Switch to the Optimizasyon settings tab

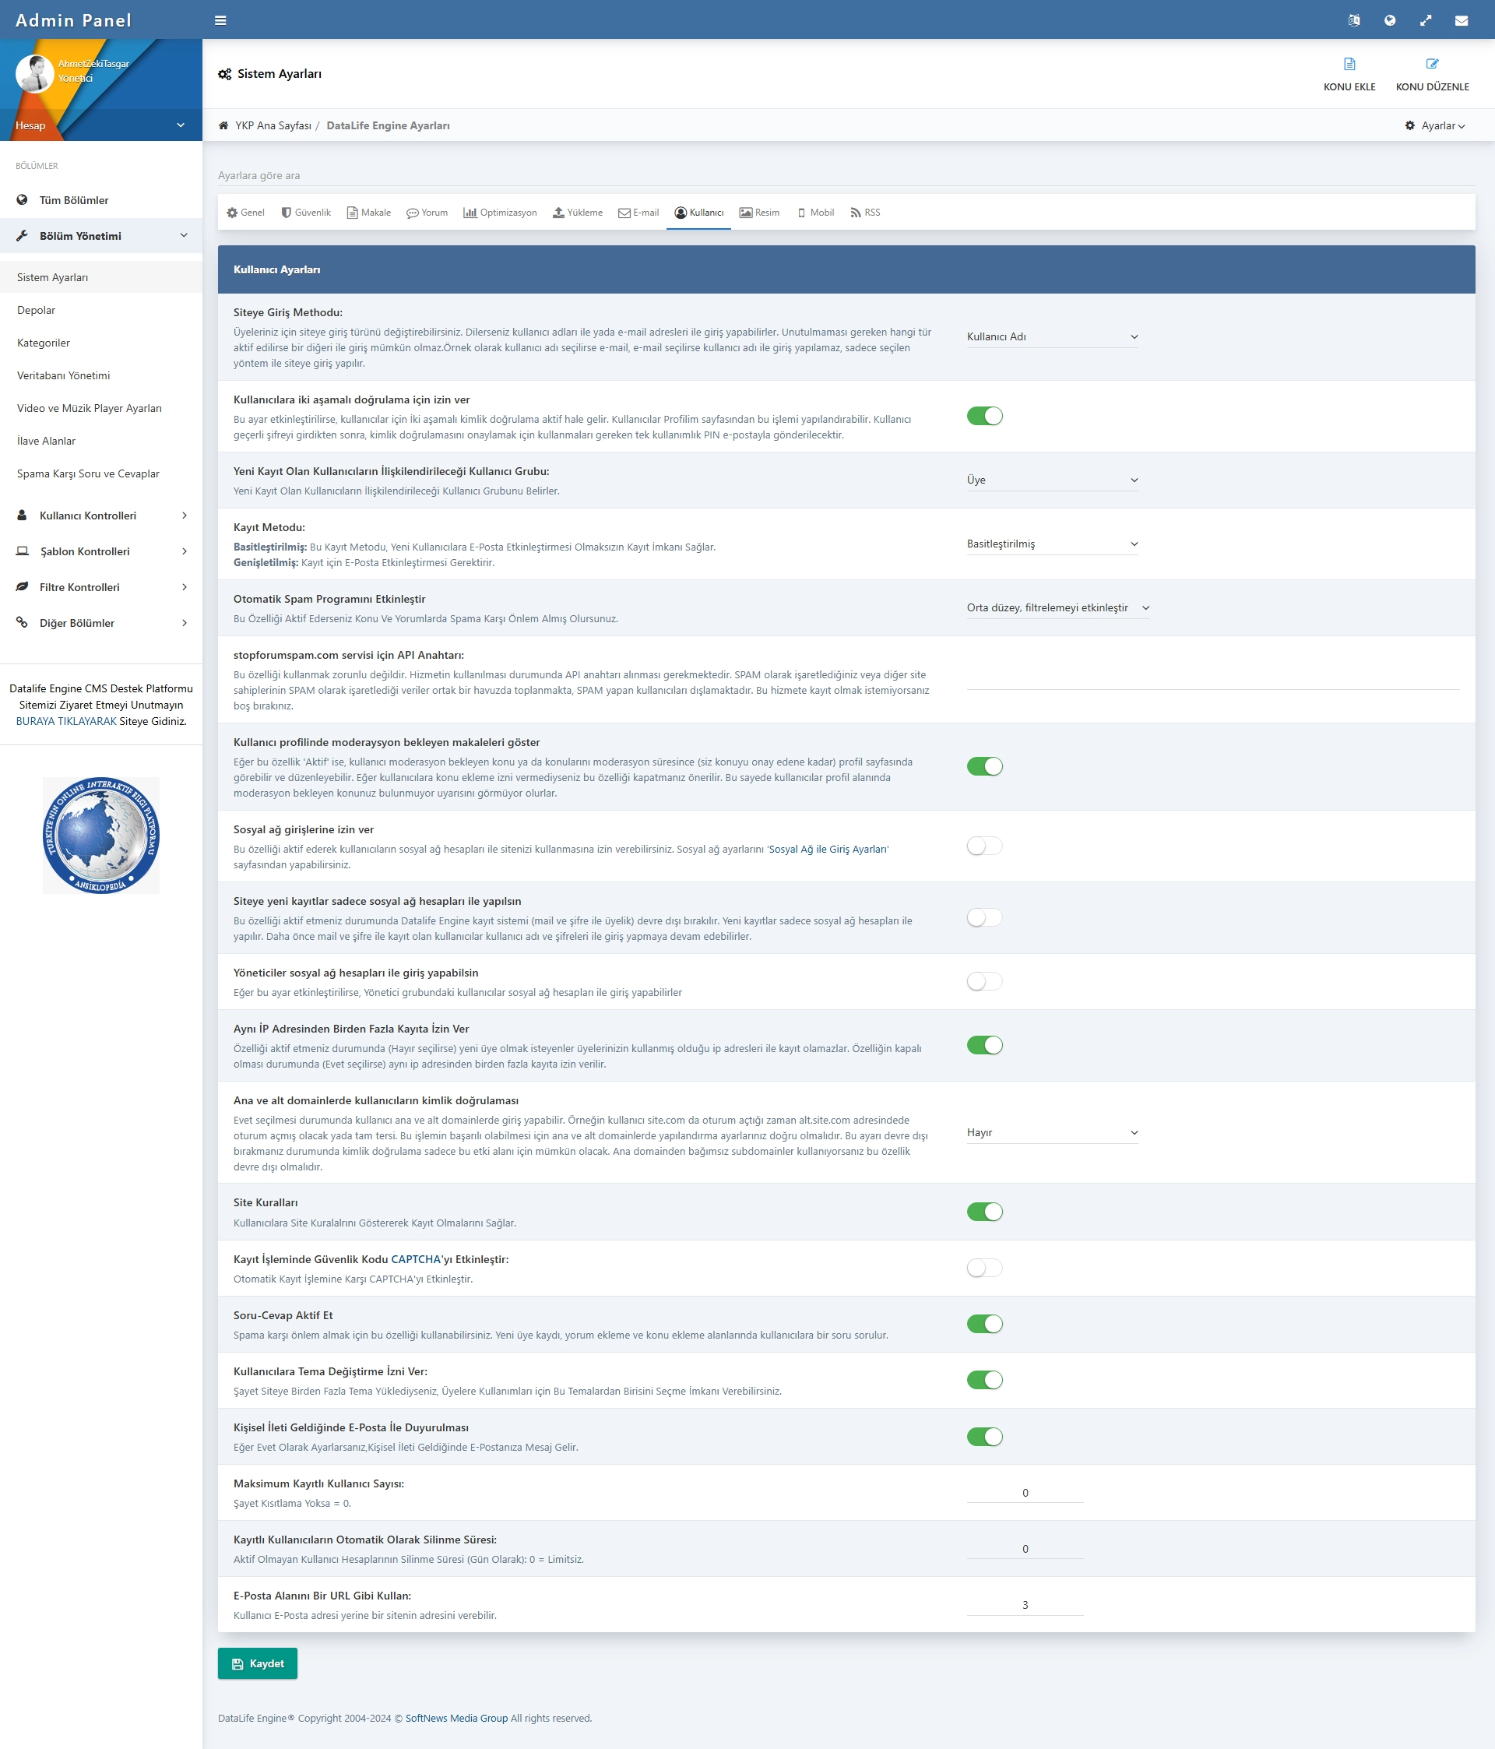coord(500,213)
